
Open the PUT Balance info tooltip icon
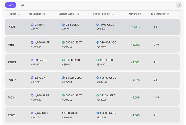(x=44, y=14)
